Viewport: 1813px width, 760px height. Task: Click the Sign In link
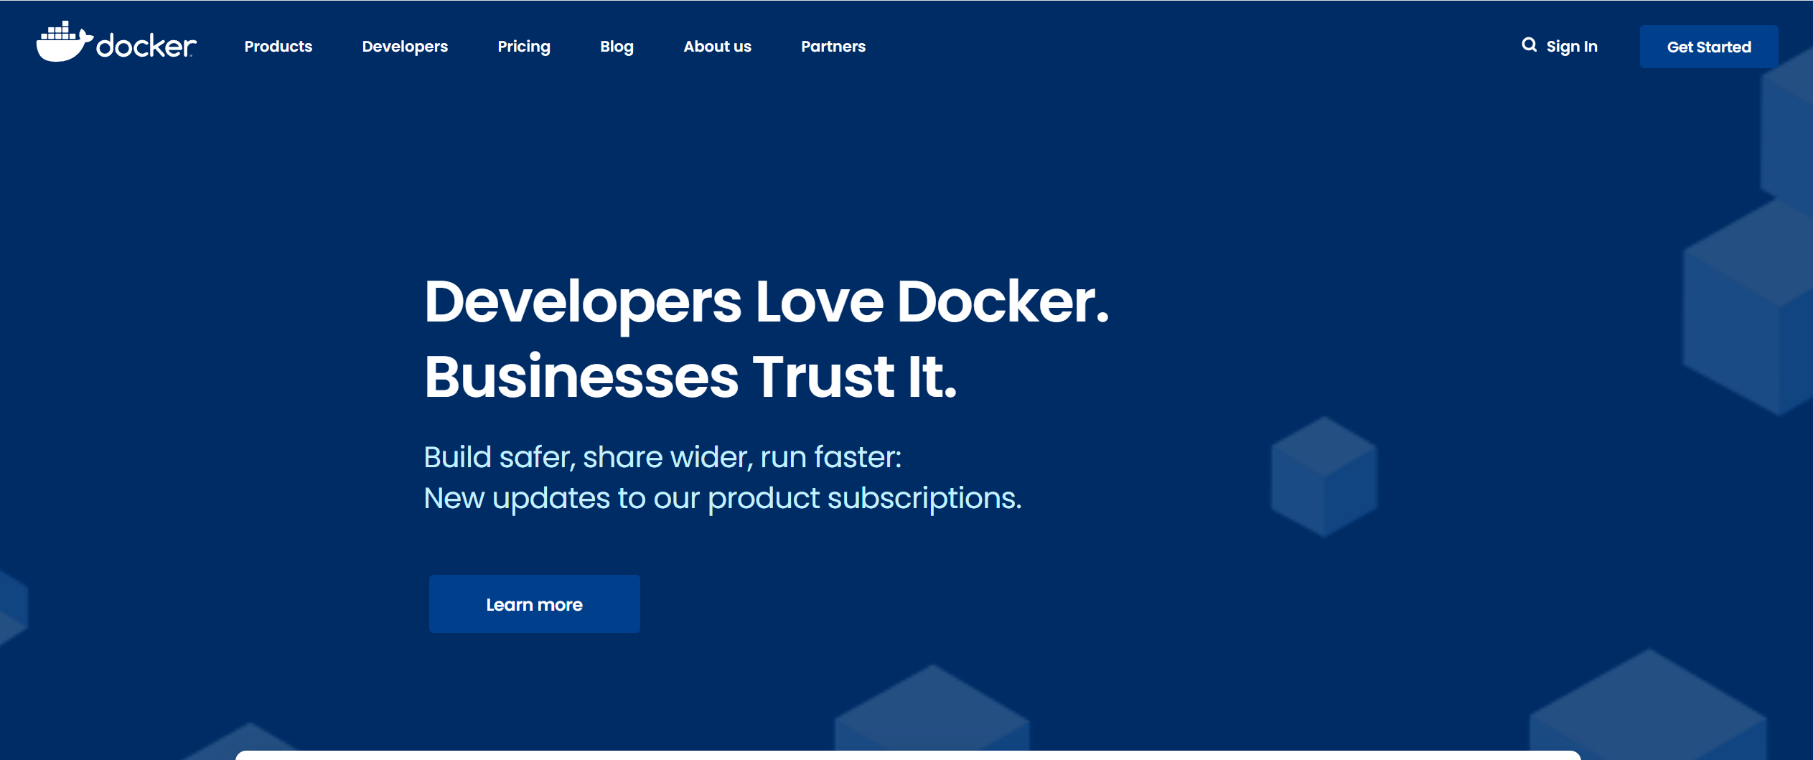(1572, 46)
